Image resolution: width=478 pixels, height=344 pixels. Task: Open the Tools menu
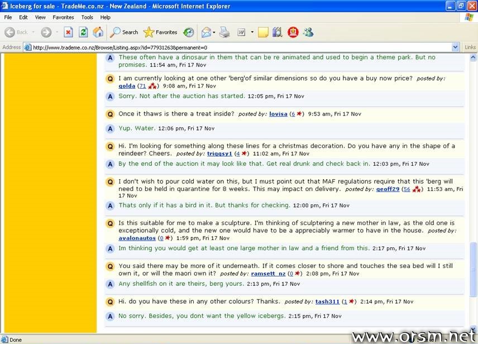click(x=87, y=17)
